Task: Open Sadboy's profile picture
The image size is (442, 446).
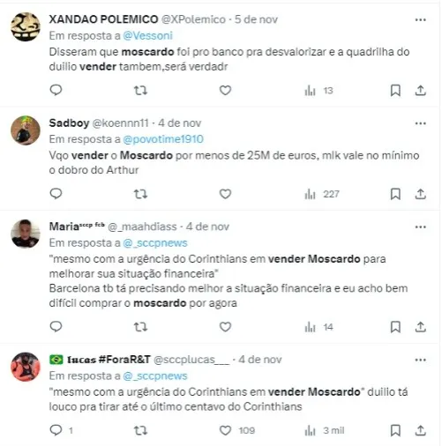Action: 26,130
